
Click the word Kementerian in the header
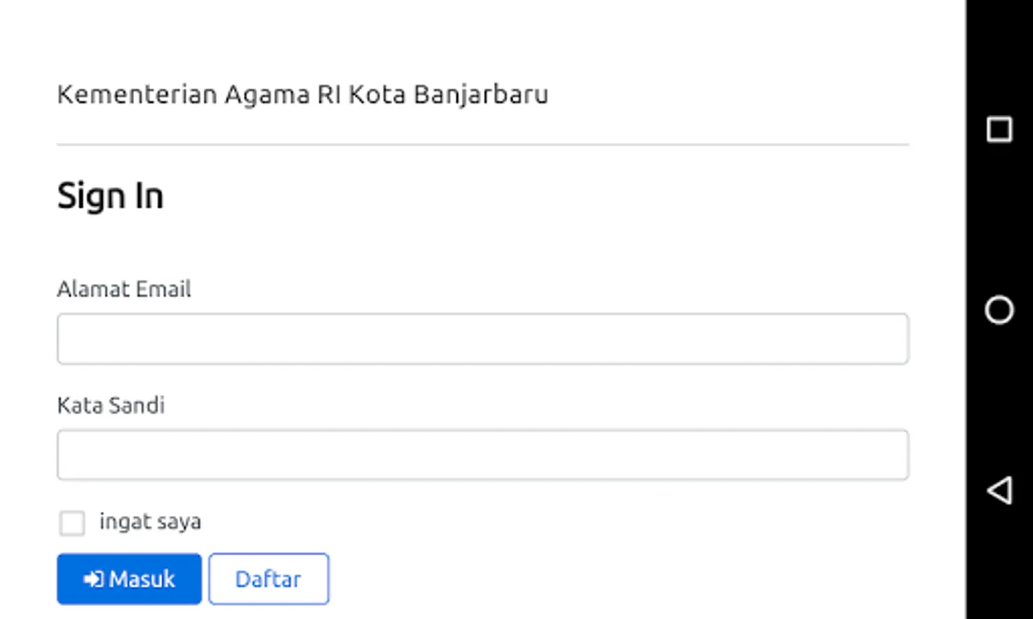click(136, 94)
